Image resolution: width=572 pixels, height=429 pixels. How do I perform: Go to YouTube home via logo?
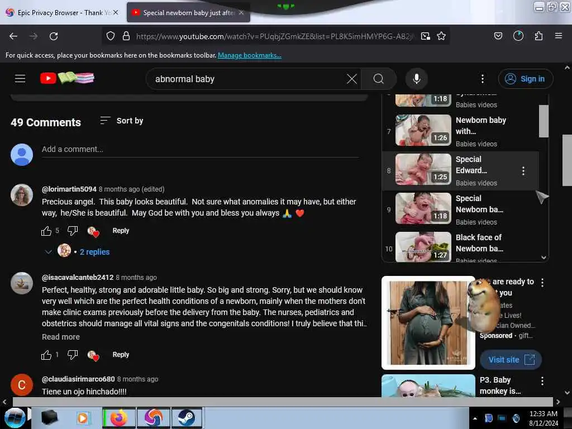pos(68,78)
